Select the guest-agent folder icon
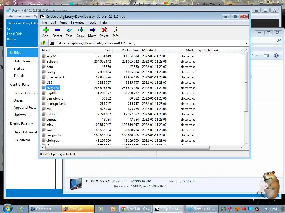 pyautogui.click(x=43, y=77)
